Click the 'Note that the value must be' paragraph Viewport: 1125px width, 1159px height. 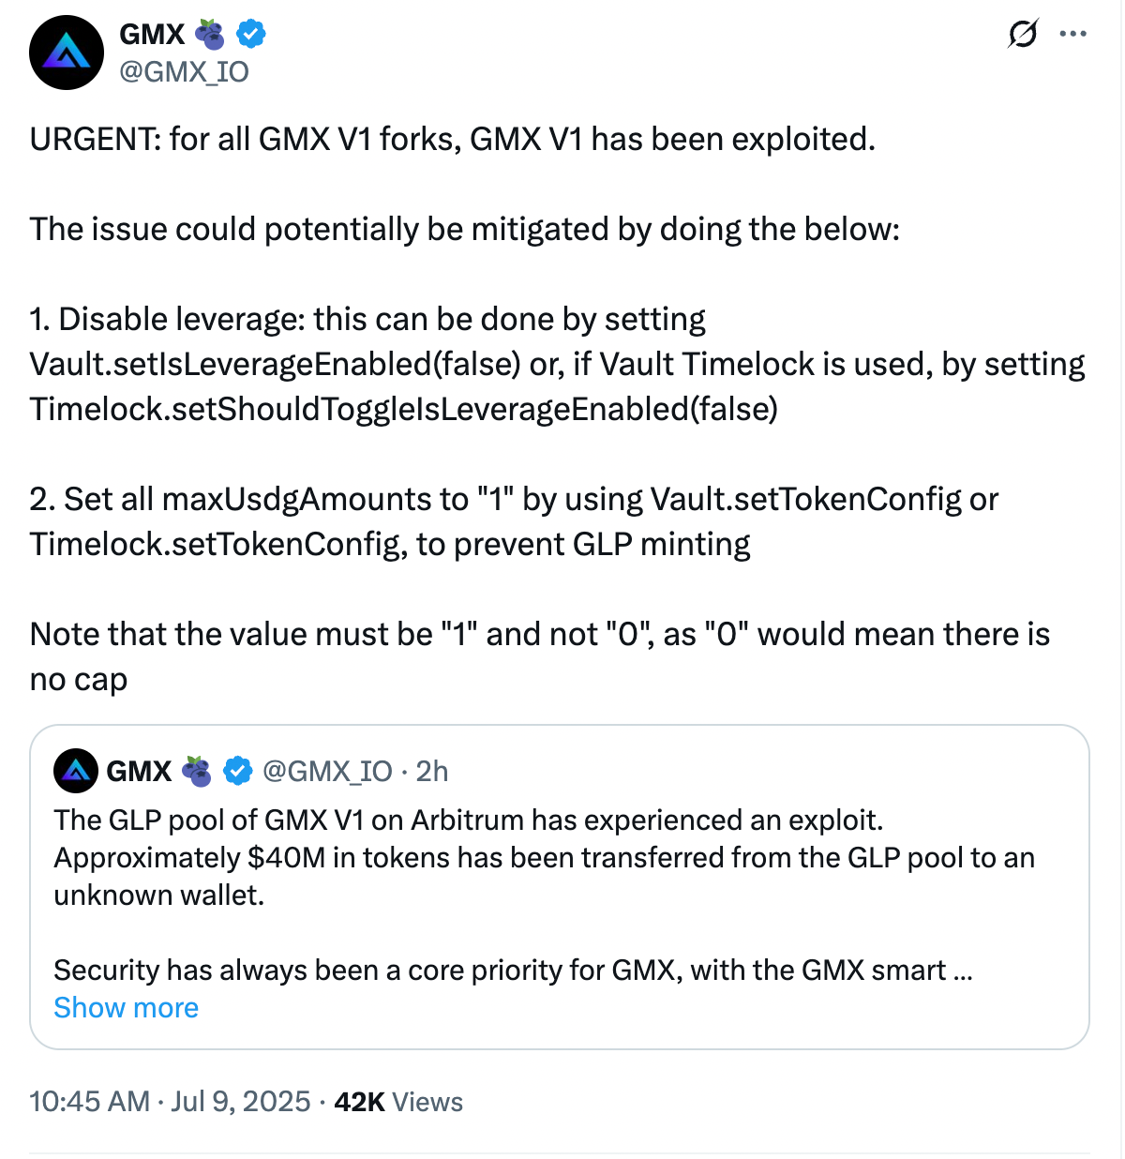click(x=539, y=635)
